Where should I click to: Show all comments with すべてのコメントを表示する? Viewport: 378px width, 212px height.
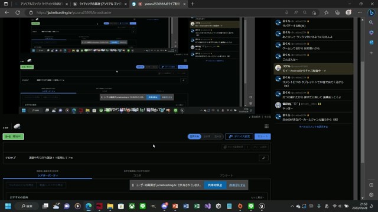pos(313,127)
